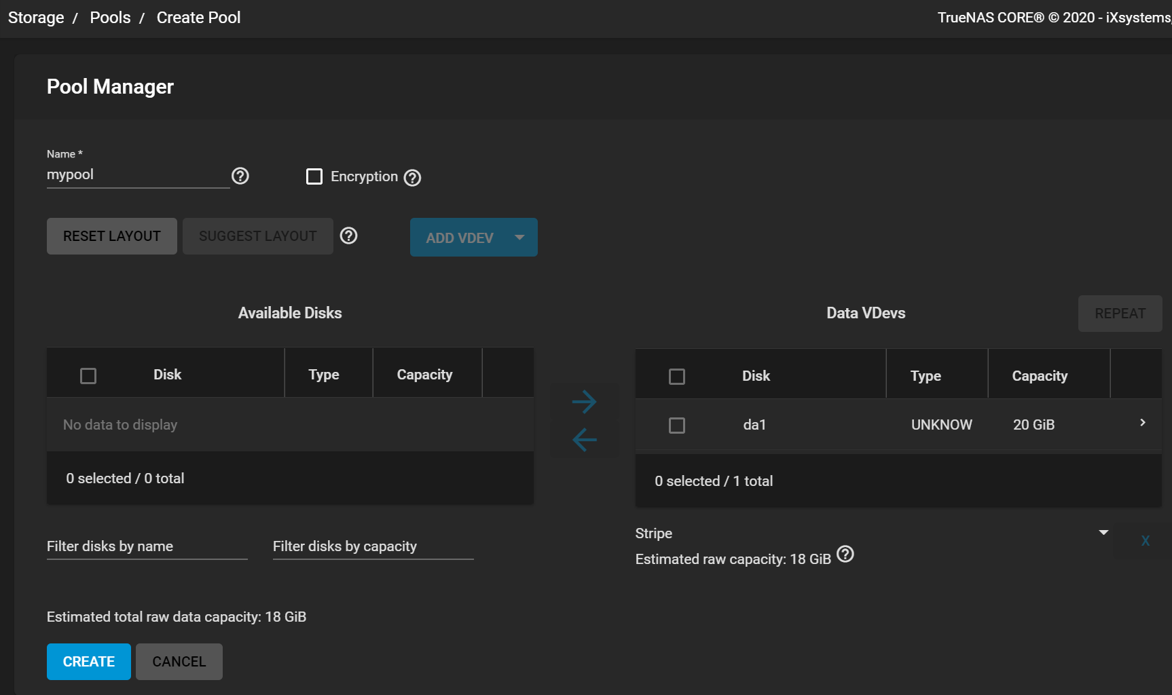
Task: Sort Data VDevs by Disk column
Action: [x=756, y=376]
